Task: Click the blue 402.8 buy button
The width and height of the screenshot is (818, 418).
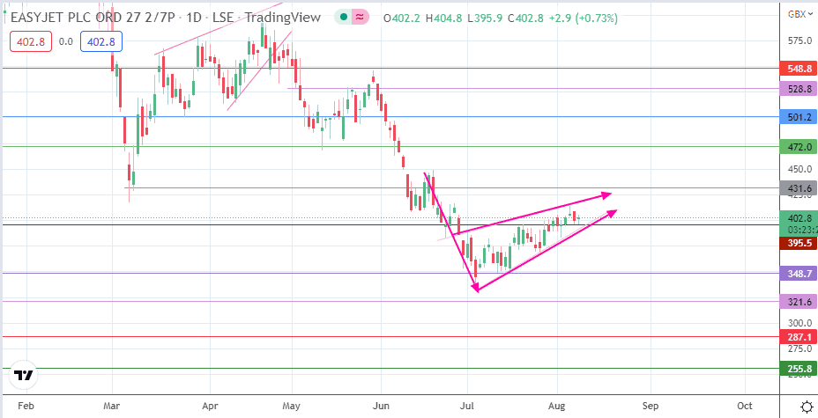Action: (101, 41)
